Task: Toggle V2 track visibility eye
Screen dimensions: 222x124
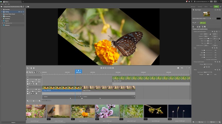Action: click(x=28, y=80)
